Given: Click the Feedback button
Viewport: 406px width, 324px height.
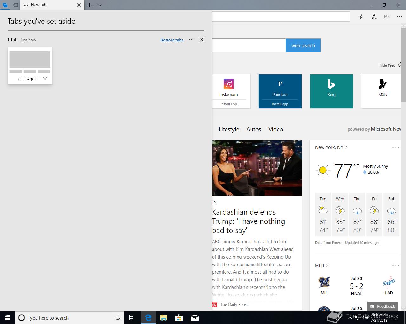Looking at the screenshot, I should tap(383, 306).
